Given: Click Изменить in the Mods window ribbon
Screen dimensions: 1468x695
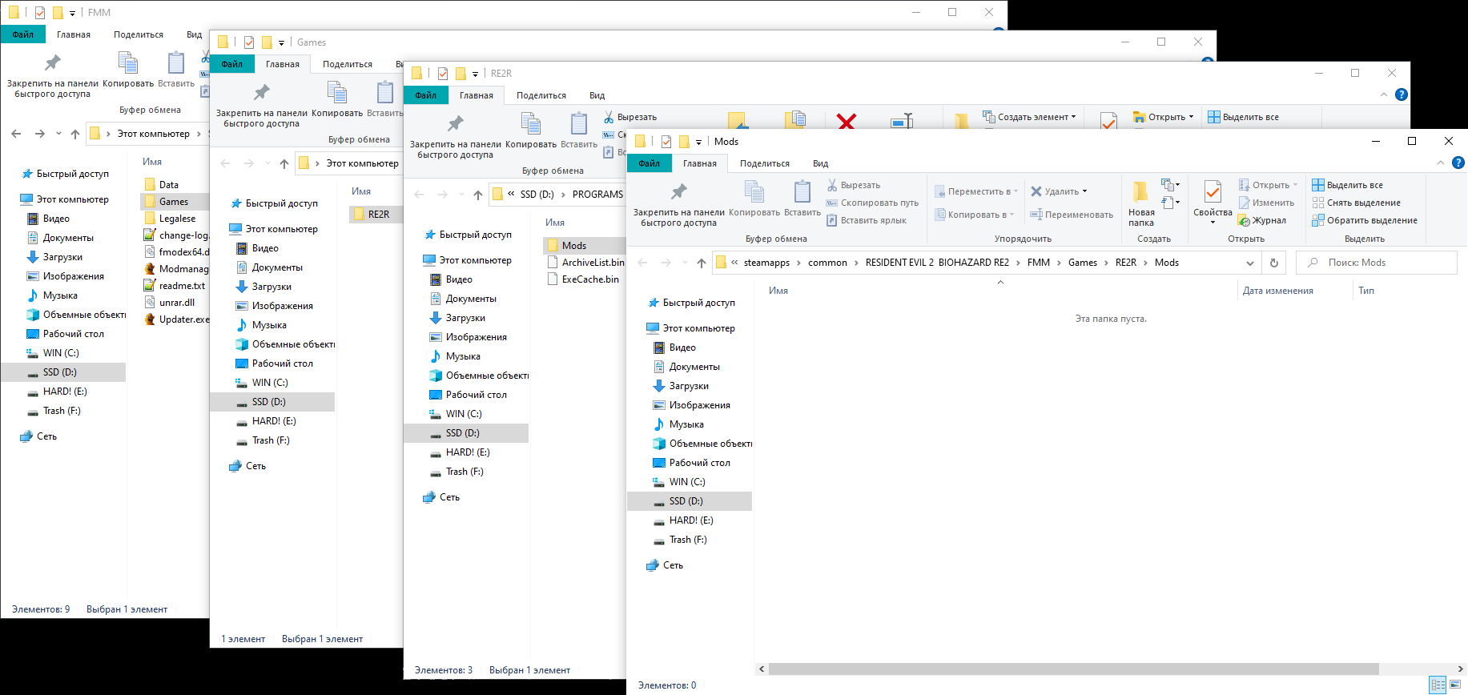Looking at the screenshot, I should click(x=1266, y=203).
